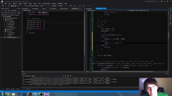Click Output panel horizontal scrollbar
The height and width of the screenshot is (96, 172).
coord(80,87)
